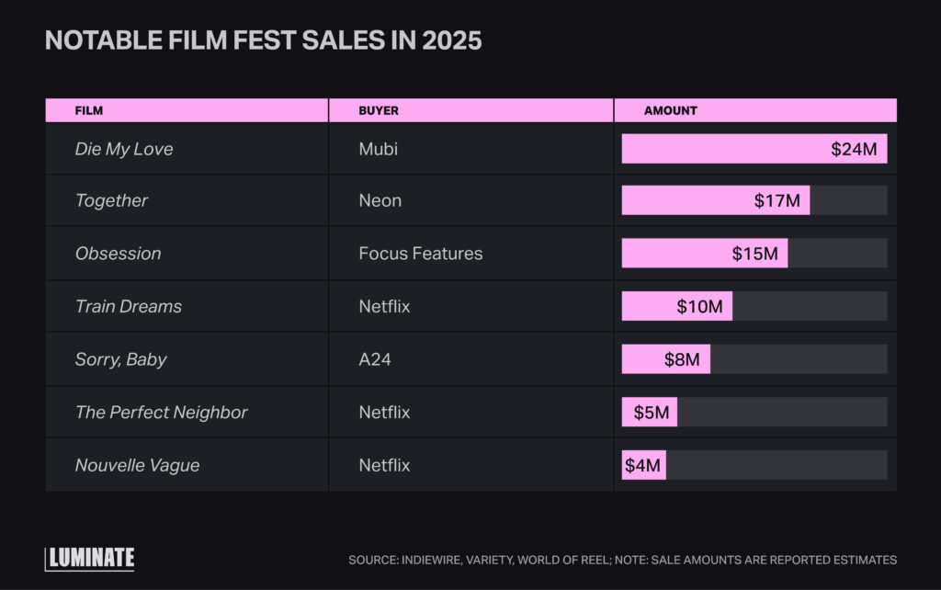
Task: Click the AMOUNT column header
Action: [670, 110]
